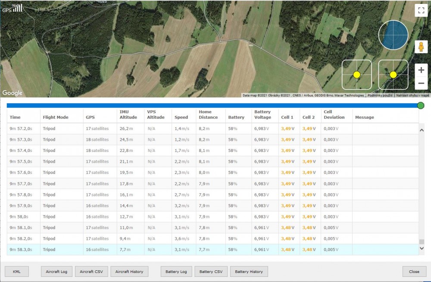The height and width of the screenshot is (282, 431).
Task: Click the GPS signal strength icon
Action: [x=12, y=8]
